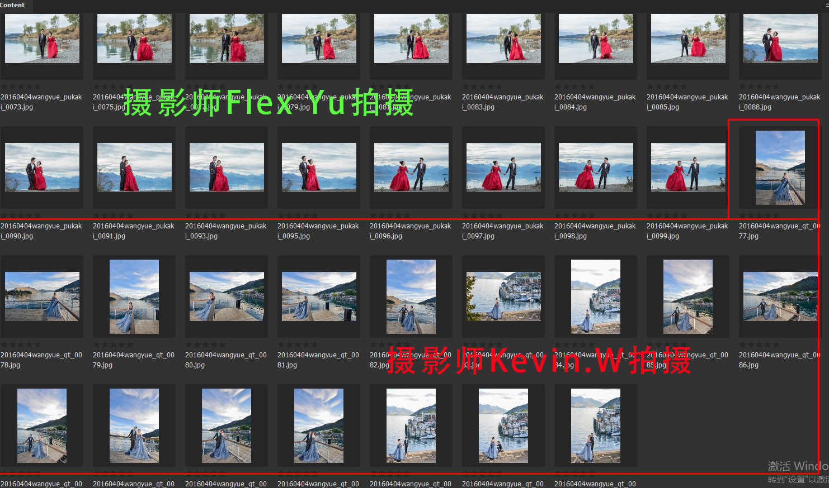Give pukaki_0099.jpg a four-star rating
Viewport: 829px width, 488px height.
[675, 216]
